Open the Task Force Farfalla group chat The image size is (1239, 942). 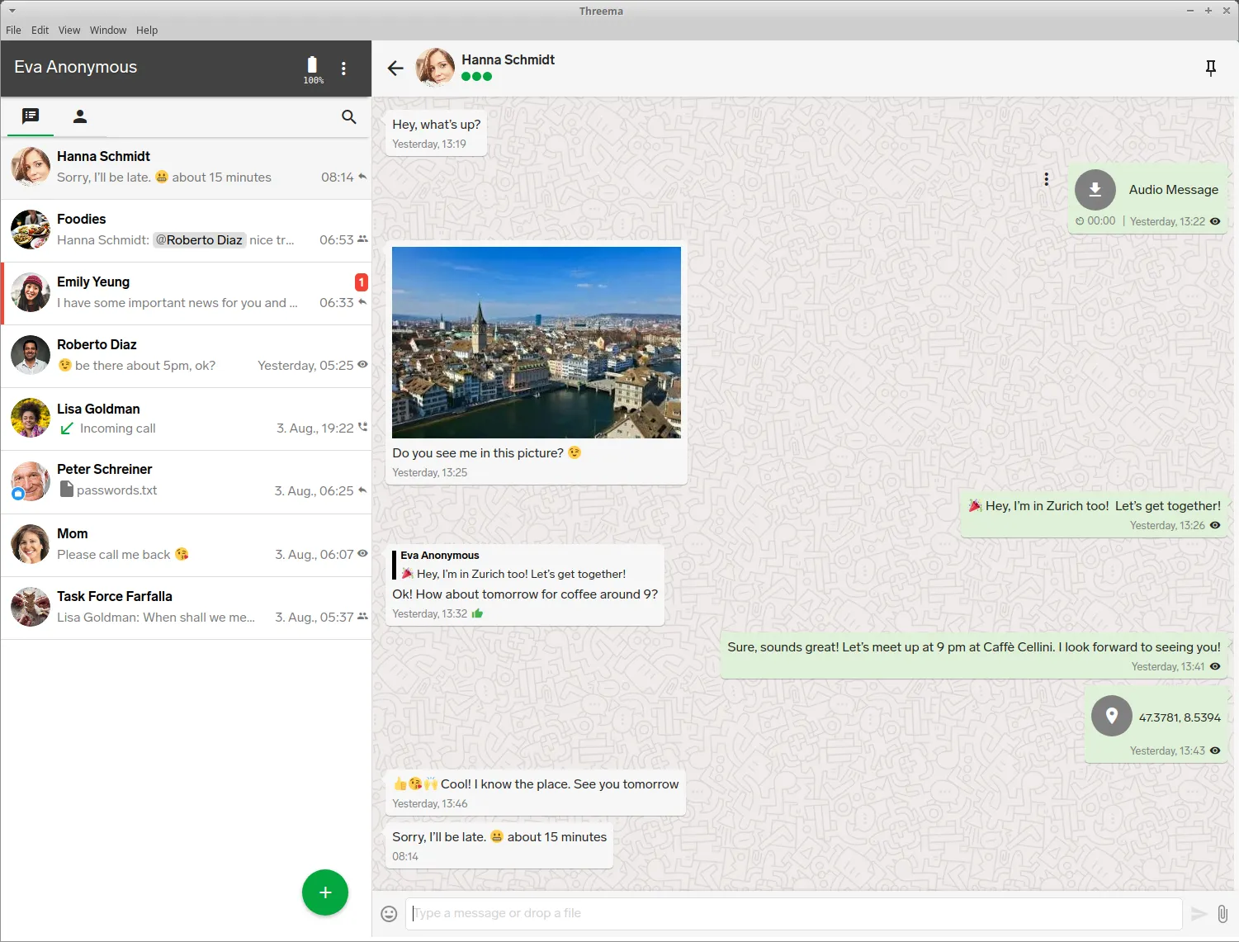tap(187, 608)
